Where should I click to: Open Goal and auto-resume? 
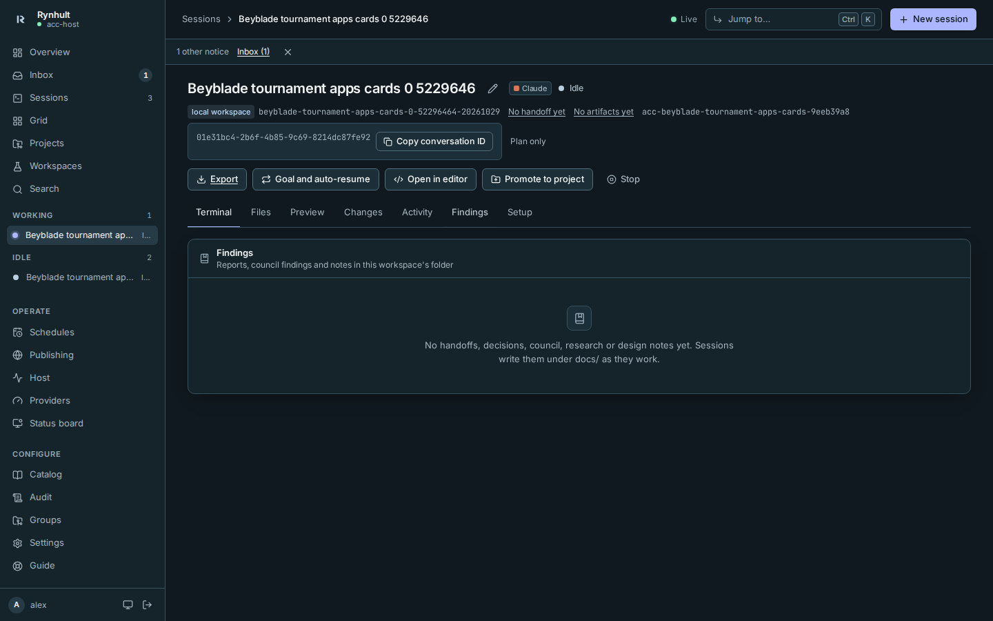(x=316, y=179)
